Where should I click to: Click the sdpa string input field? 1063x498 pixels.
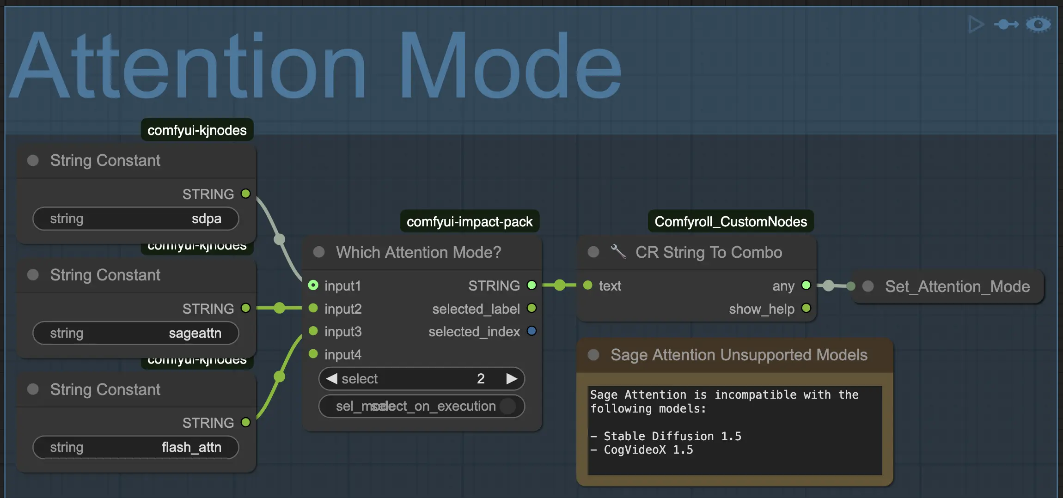(x=135, y=219)
